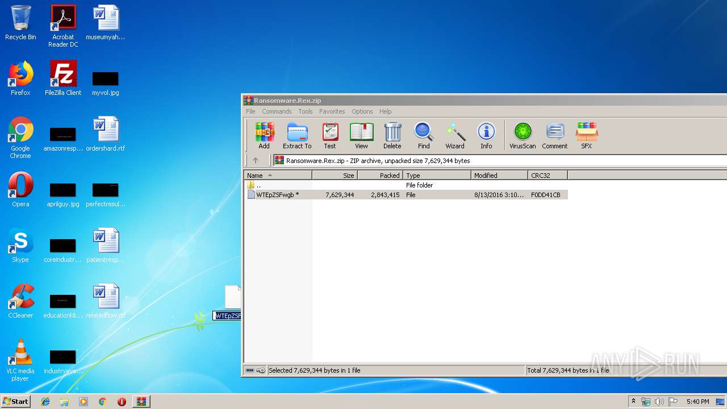Open the Commands menu
The image size is (727, 409).
tap(277, 111)
